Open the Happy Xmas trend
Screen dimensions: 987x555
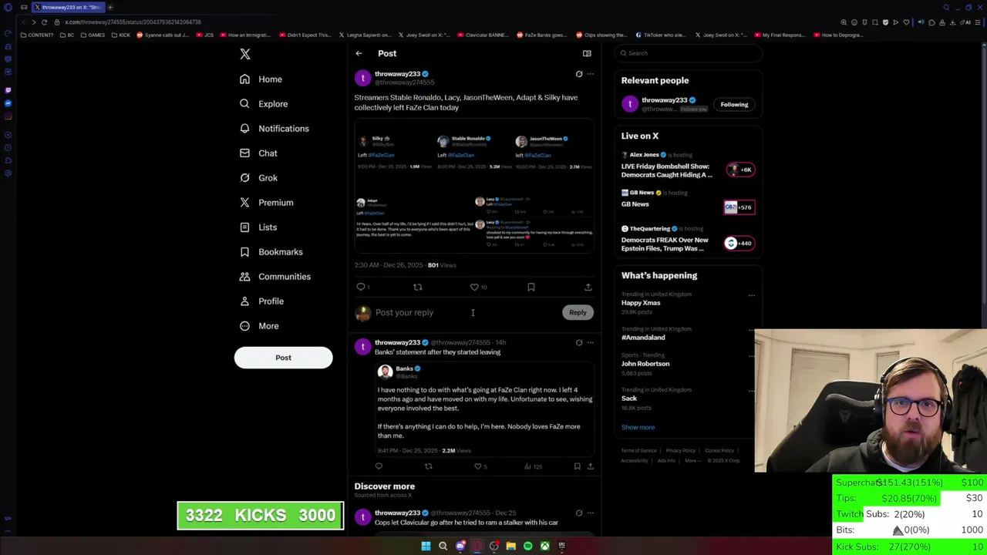click(x=641, y=303)
